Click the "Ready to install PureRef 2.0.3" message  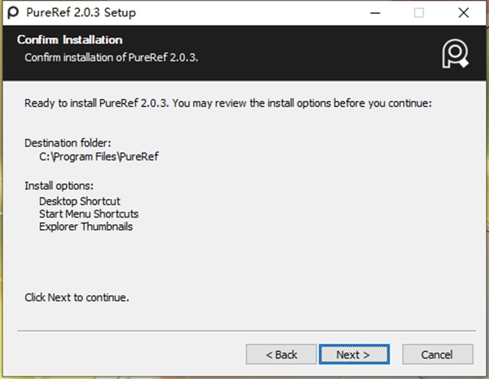click(x=227, y=104)
